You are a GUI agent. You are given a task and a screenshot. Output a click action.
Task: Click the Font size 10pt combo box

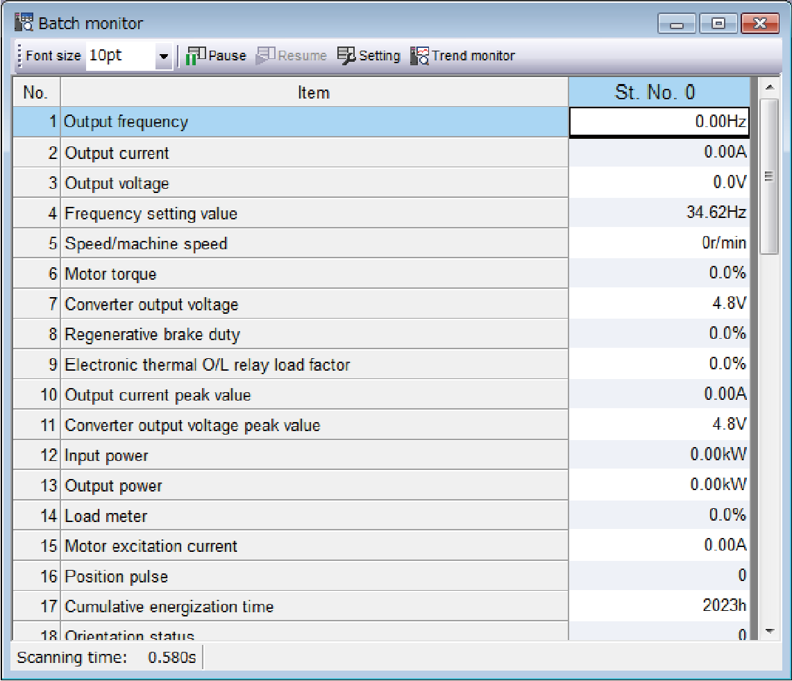(119, 56)
